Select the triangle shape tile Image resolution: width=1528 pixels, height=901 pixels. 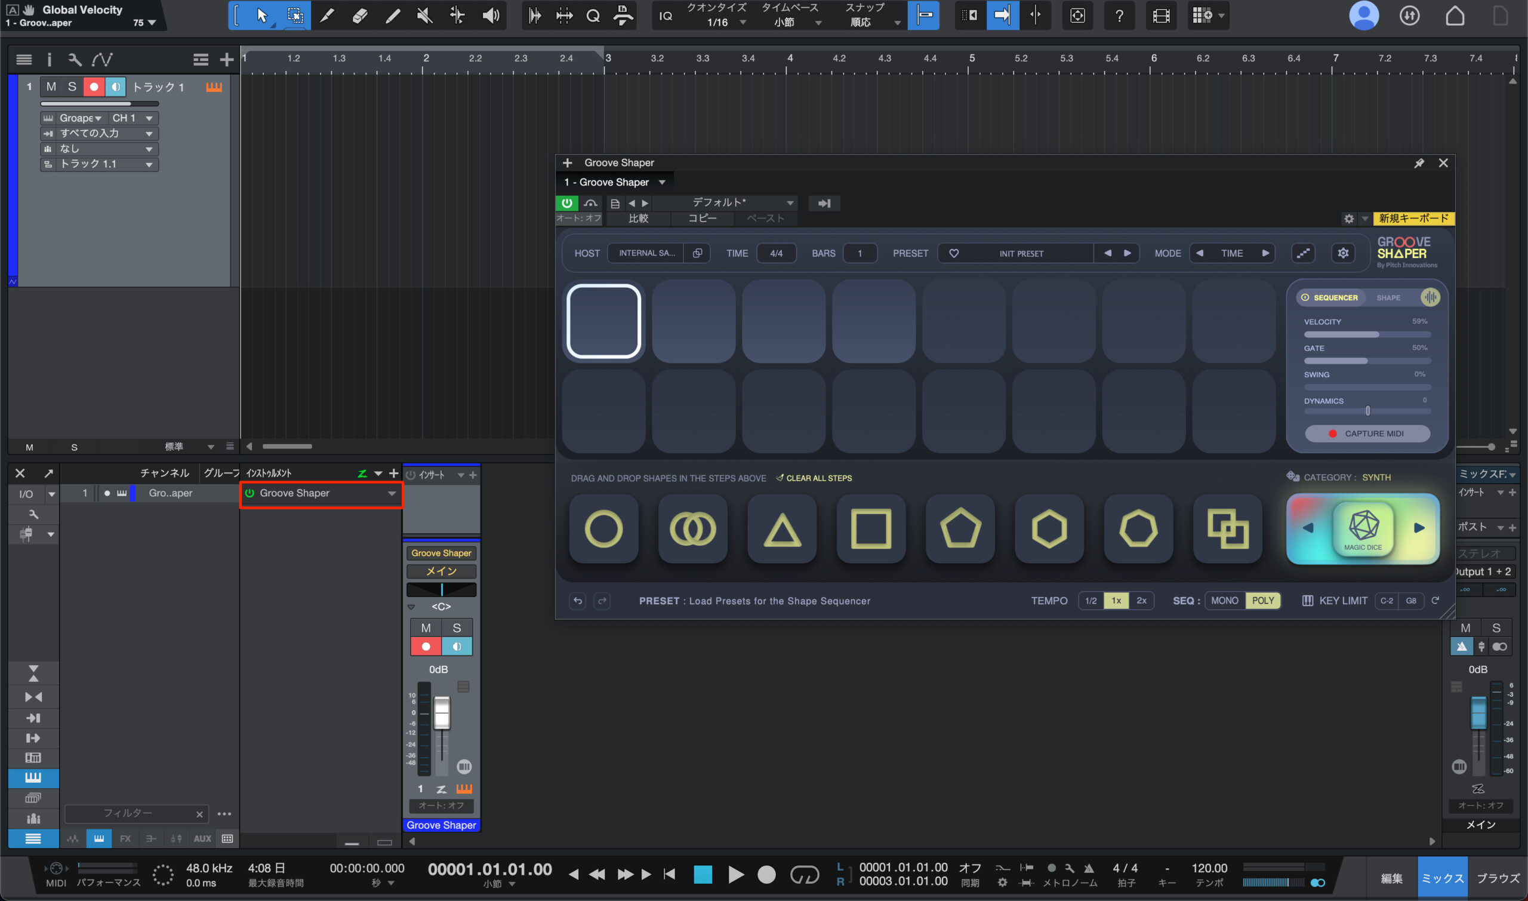tap(783, 528)
